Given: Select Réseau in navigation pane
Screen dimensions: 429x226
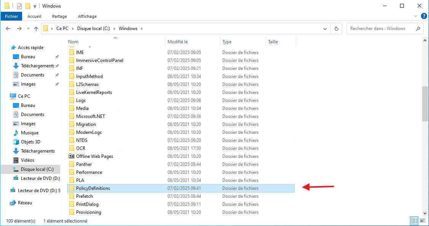Looking at the screenshot, I should 25,203.
